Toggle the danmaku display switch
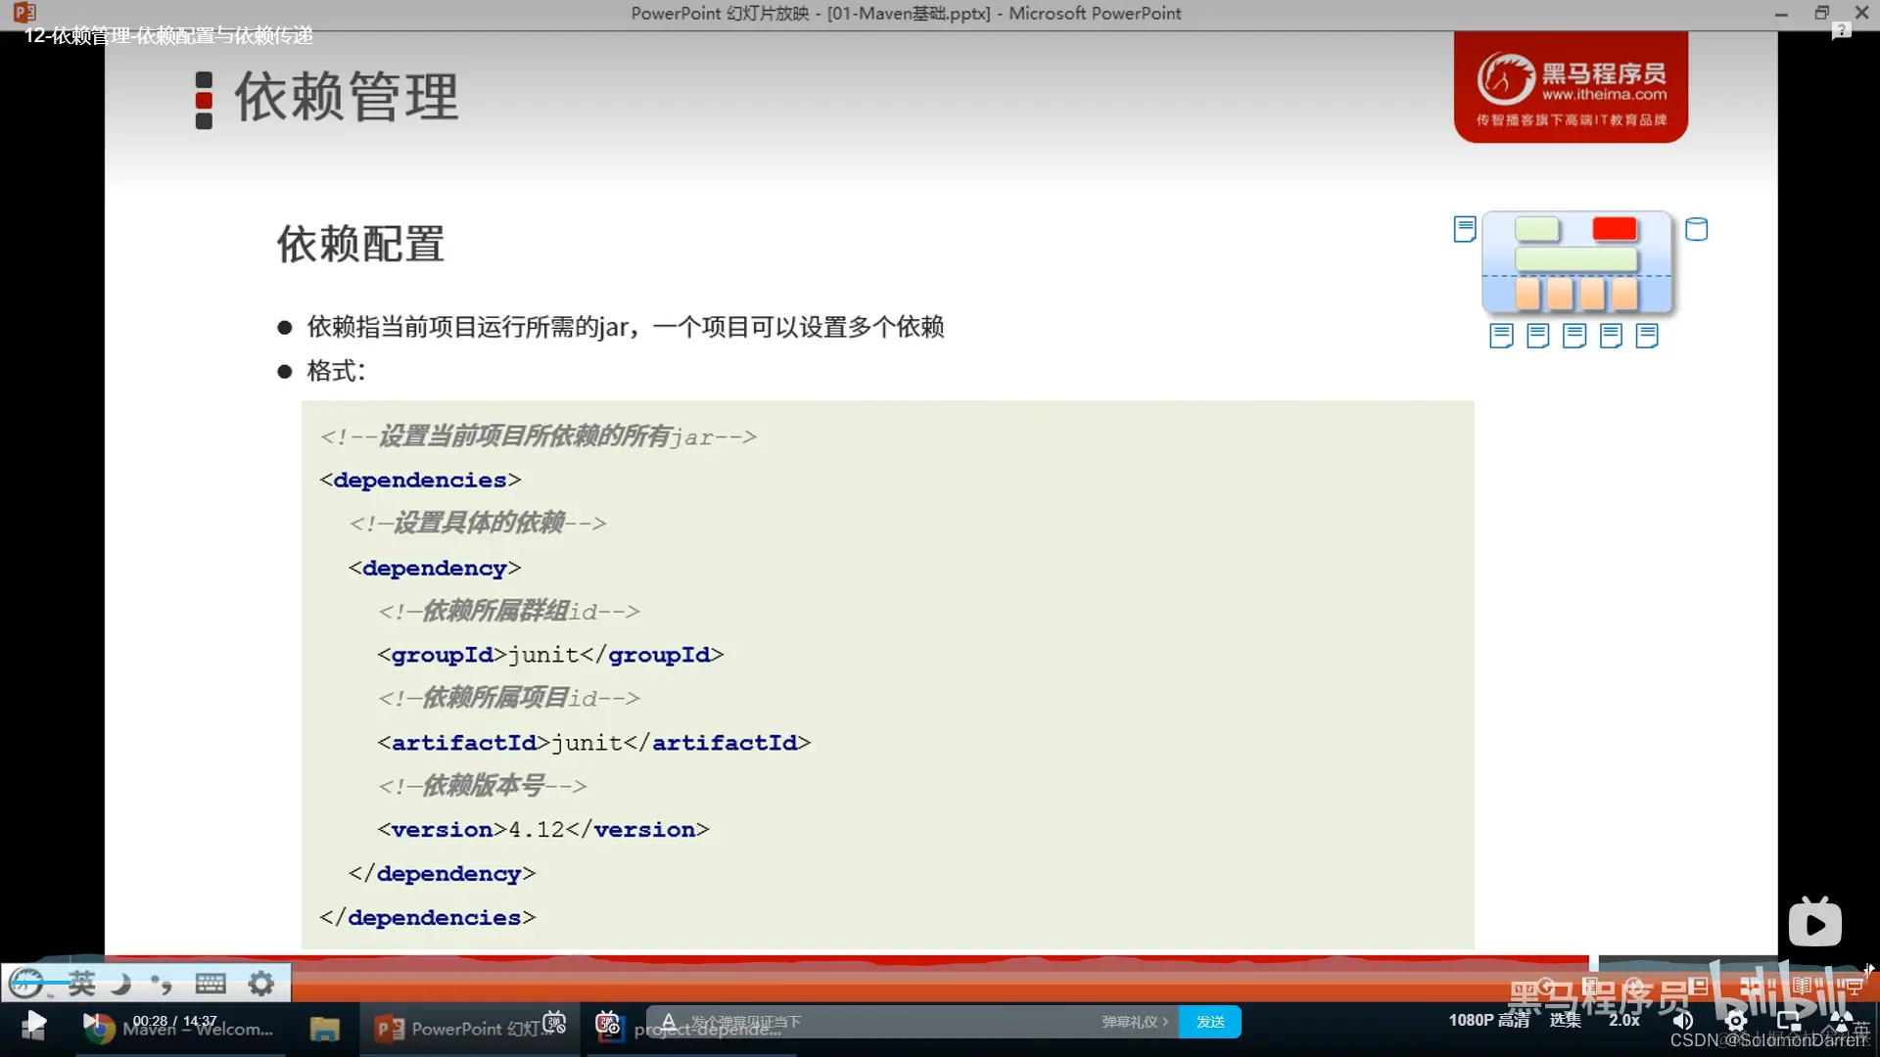 (x=554, y=1022)
